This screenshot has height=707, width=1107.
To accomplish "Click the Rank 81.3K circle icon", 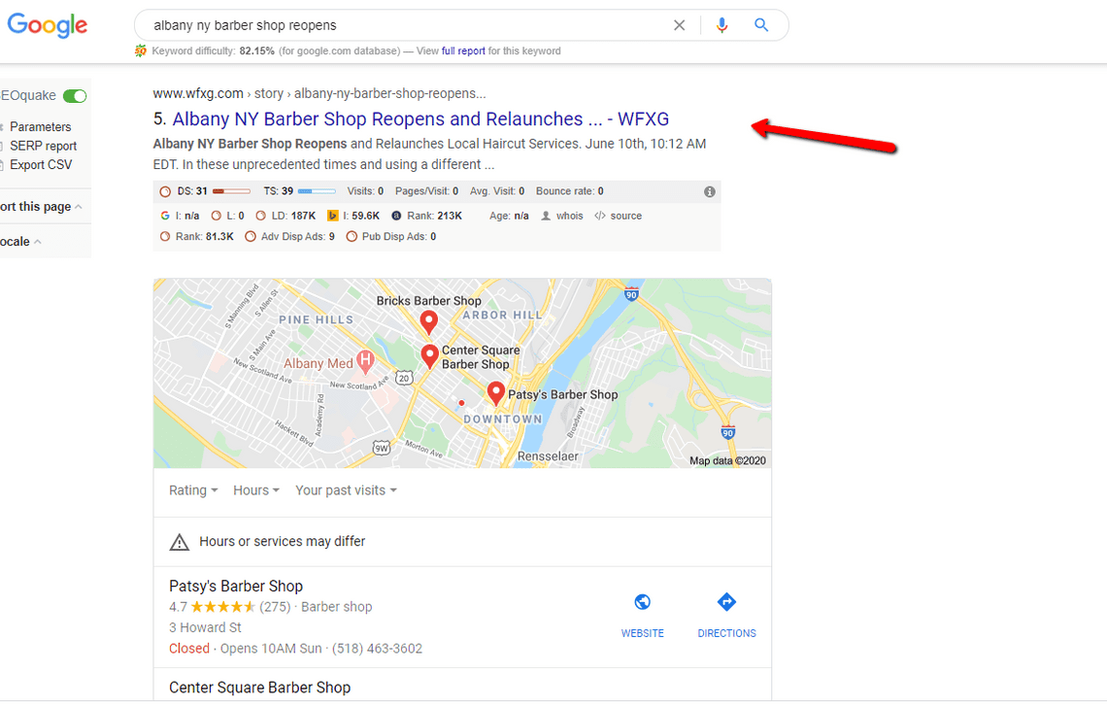I will 164,237.
